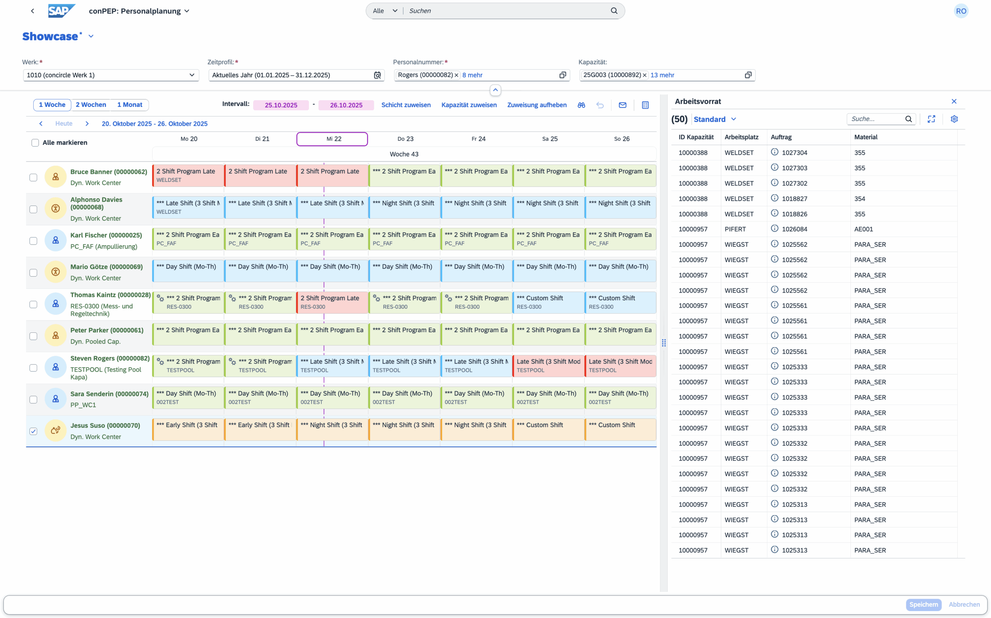Viewport: 991px width, 618px height.
Task: Click info icon for order 1027304
Action: [x=774, y=152]
